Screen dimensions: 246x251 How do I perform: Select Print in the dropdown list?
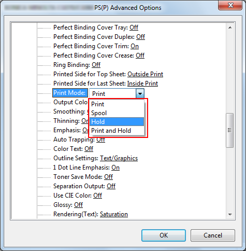pyautogui.click(x=117, y=104)
